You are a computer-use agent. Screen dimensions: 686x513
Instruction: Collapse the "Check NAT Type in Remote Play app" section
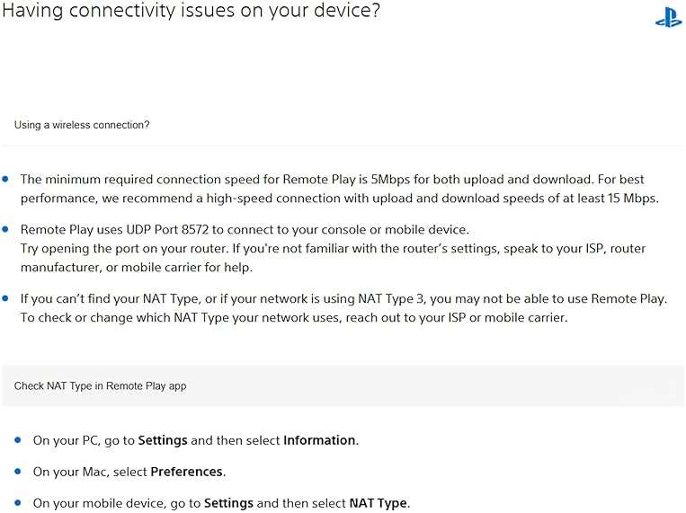coord(100,386)
